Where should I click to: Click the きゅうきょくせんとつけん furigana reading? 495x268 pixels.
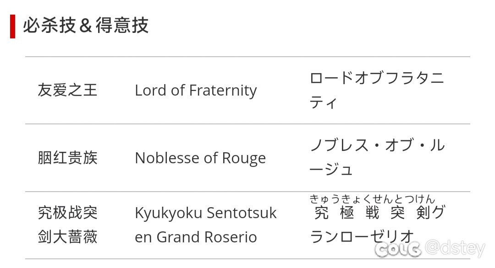coord(372,199)
